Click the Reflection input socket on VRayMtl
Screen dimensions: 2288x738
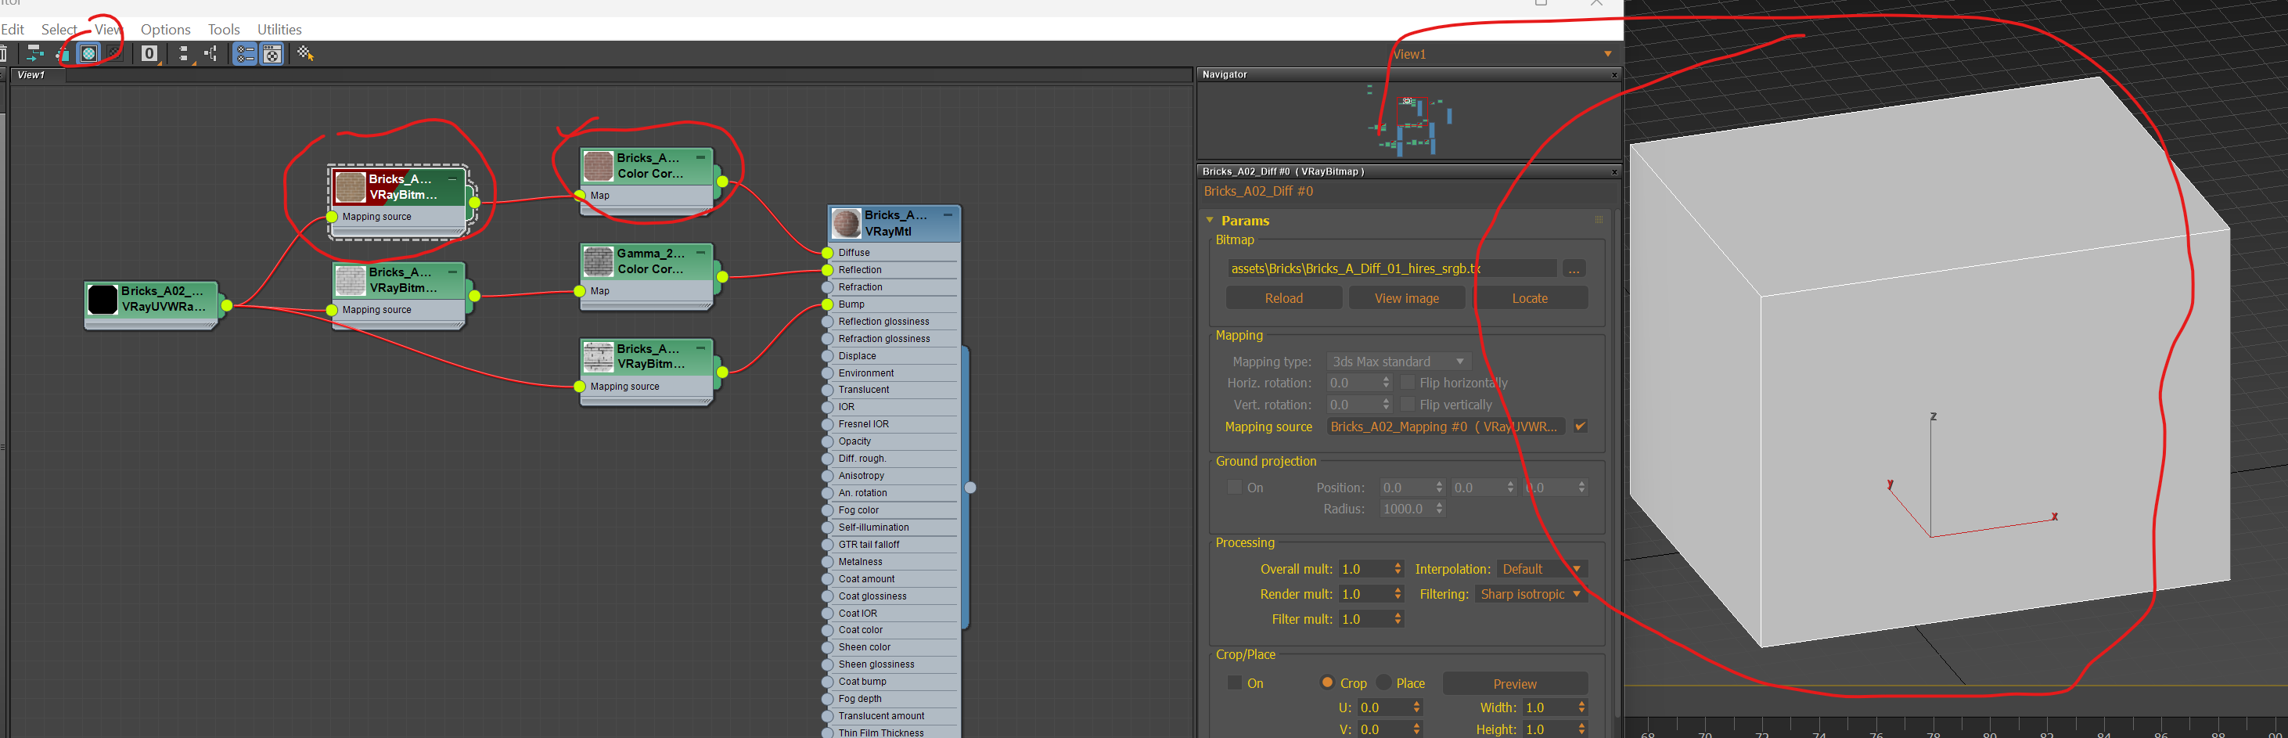point(827,270)
